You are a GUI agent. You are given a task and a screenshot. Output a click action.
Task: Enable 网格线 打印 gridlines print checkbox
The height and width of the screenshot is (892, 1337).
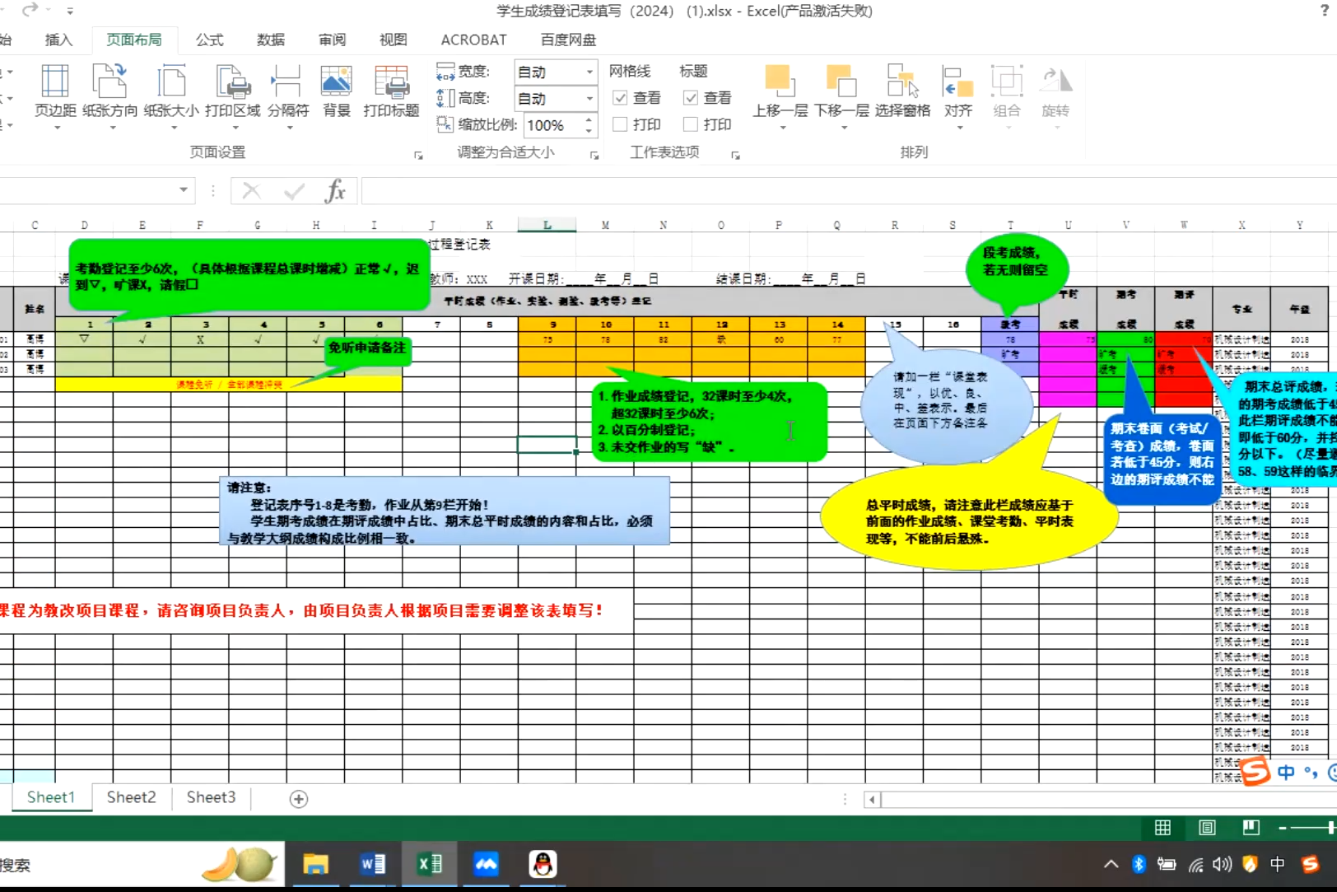coord(621,124)
